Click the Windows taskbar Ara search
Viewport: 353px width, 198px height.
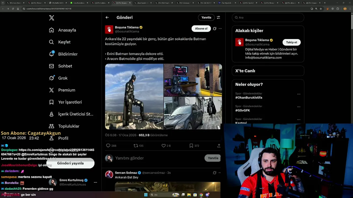(x=165, y=195)
